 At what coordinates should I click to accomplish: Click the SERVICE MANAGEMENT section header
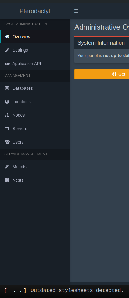pyautogui.click(x=26, y=154)
